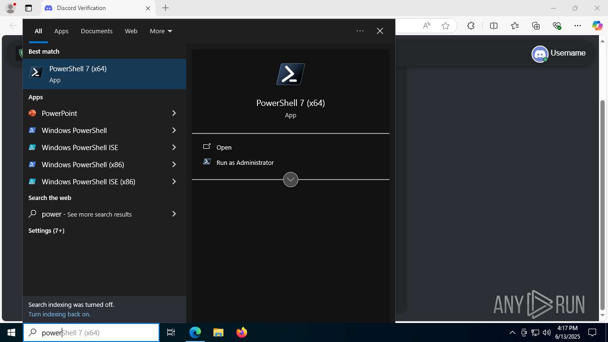Screen dimensions: 608x342
Task: Open Copilot in Edge toolbar
Action: (597, 26)
